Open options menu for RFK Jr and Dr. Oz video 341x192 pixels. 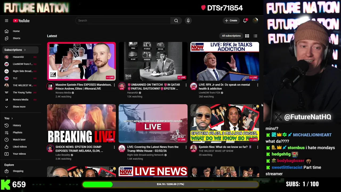coord(257,85)
